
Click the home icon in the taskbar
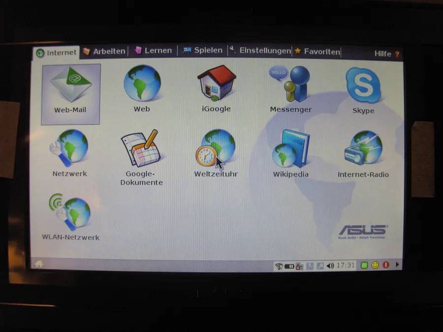39,264
